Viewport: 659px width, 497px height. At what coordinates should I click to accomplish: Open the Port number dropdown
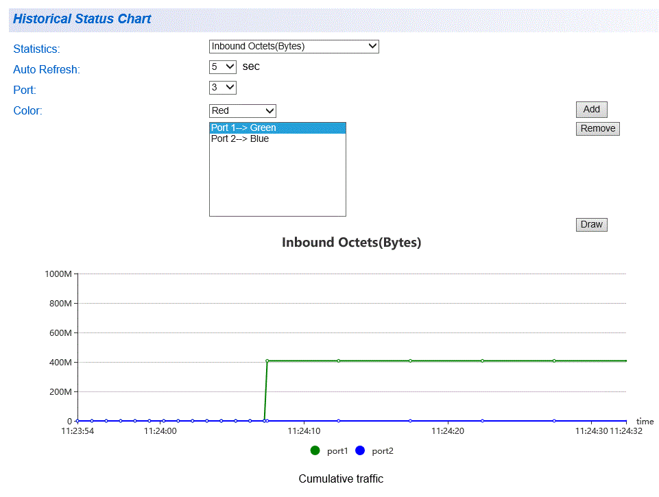223,87
